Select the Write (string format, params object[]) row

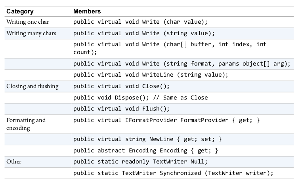[182, 63]
